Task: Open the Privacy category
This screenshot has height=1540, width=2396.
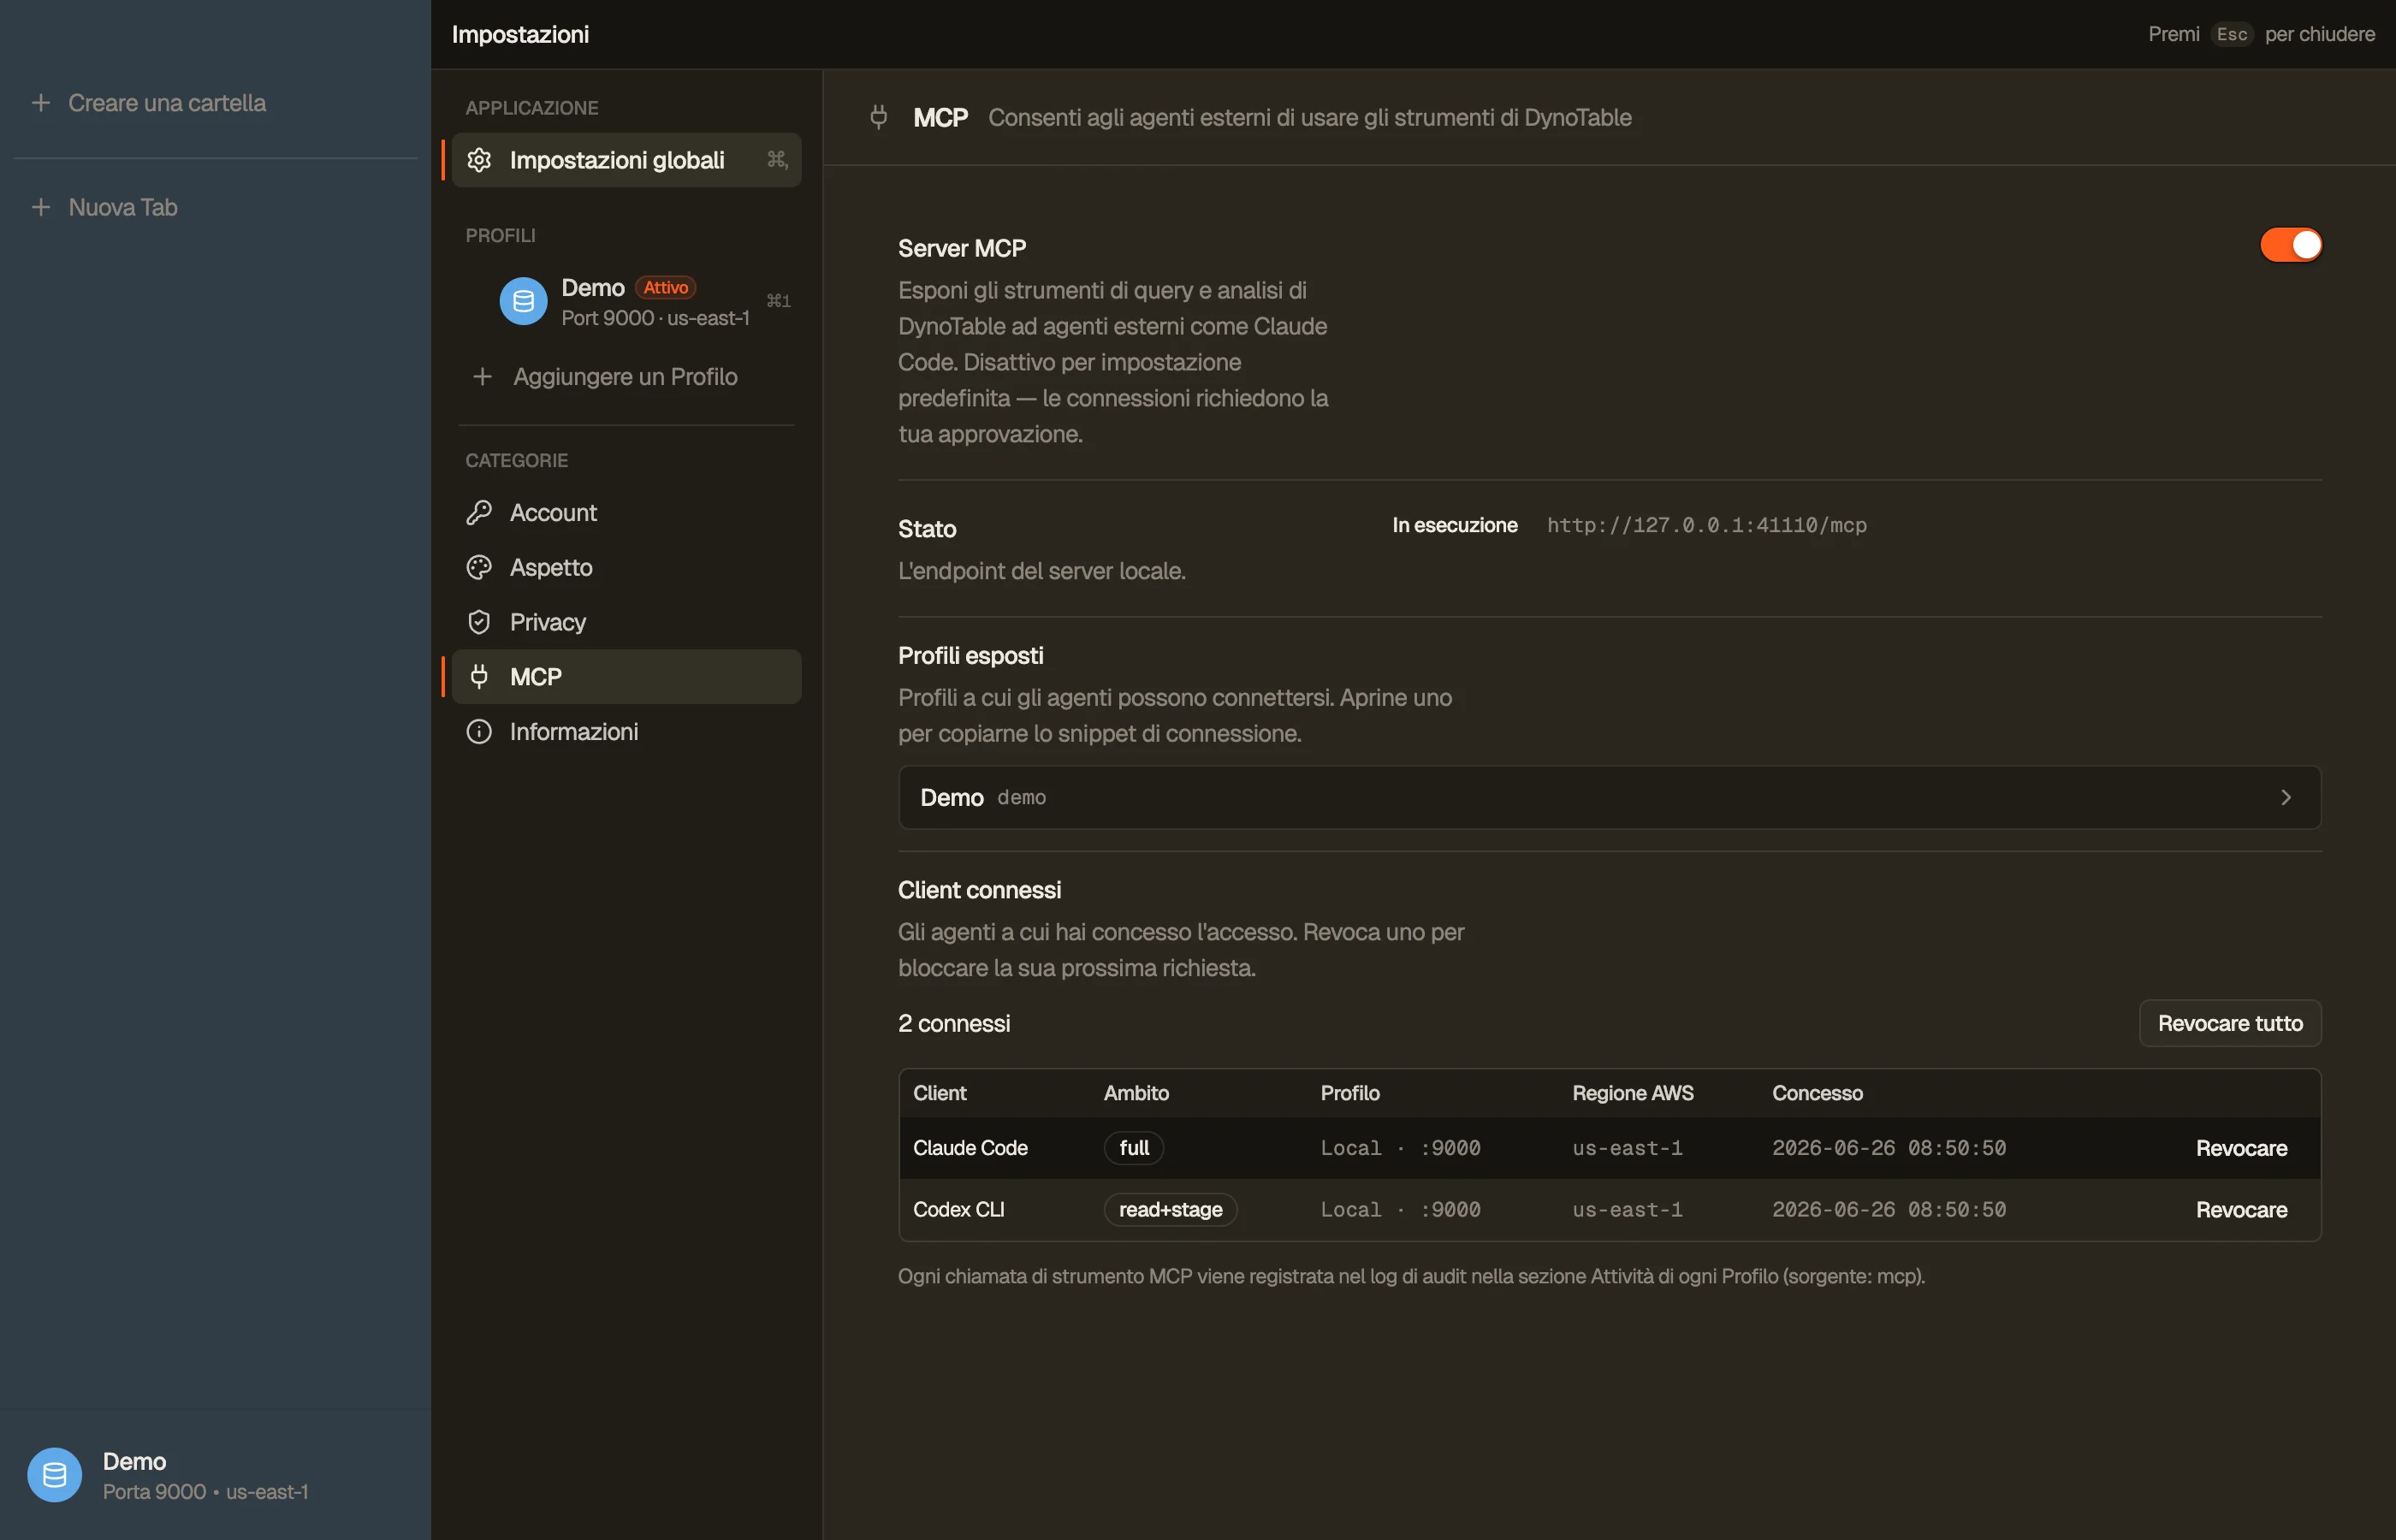Action: coord(626,622)
